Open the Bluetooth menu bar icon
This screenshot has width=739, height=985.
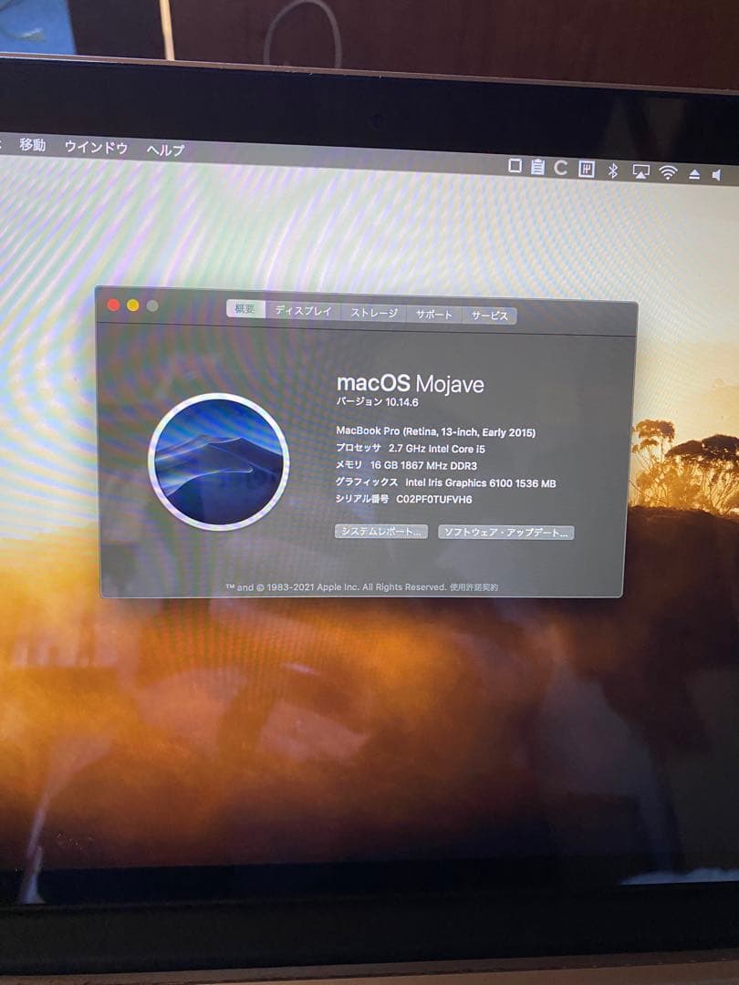613,170
